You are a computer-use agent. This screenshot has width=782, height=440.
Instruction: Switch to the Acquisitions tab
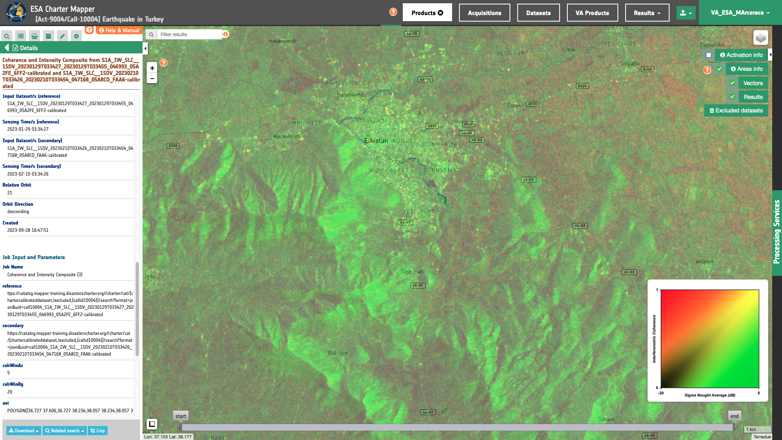pyautogui.click(x=484, y=13)
